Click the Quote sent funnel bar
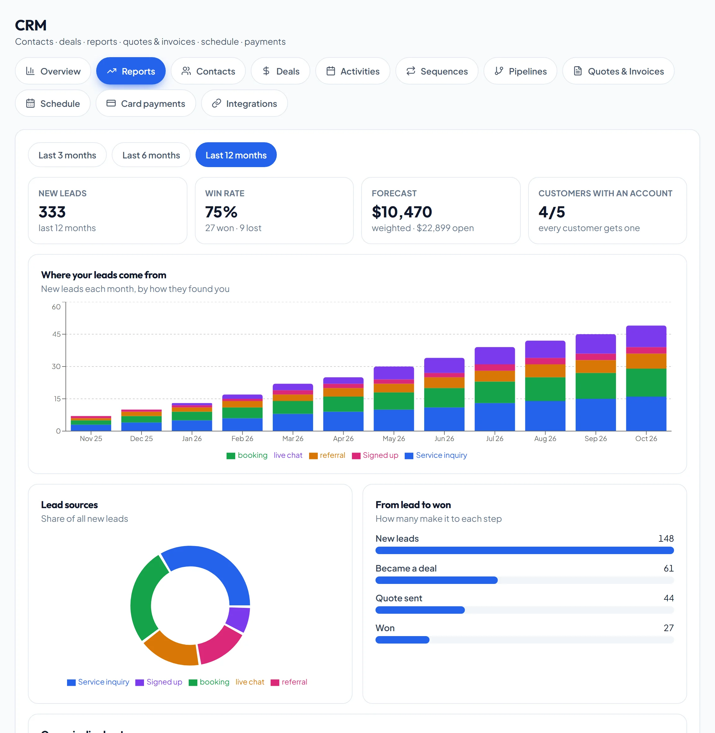 click(420, 610)
